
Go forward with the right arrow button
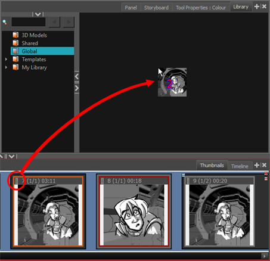click(x=69, y=22)
